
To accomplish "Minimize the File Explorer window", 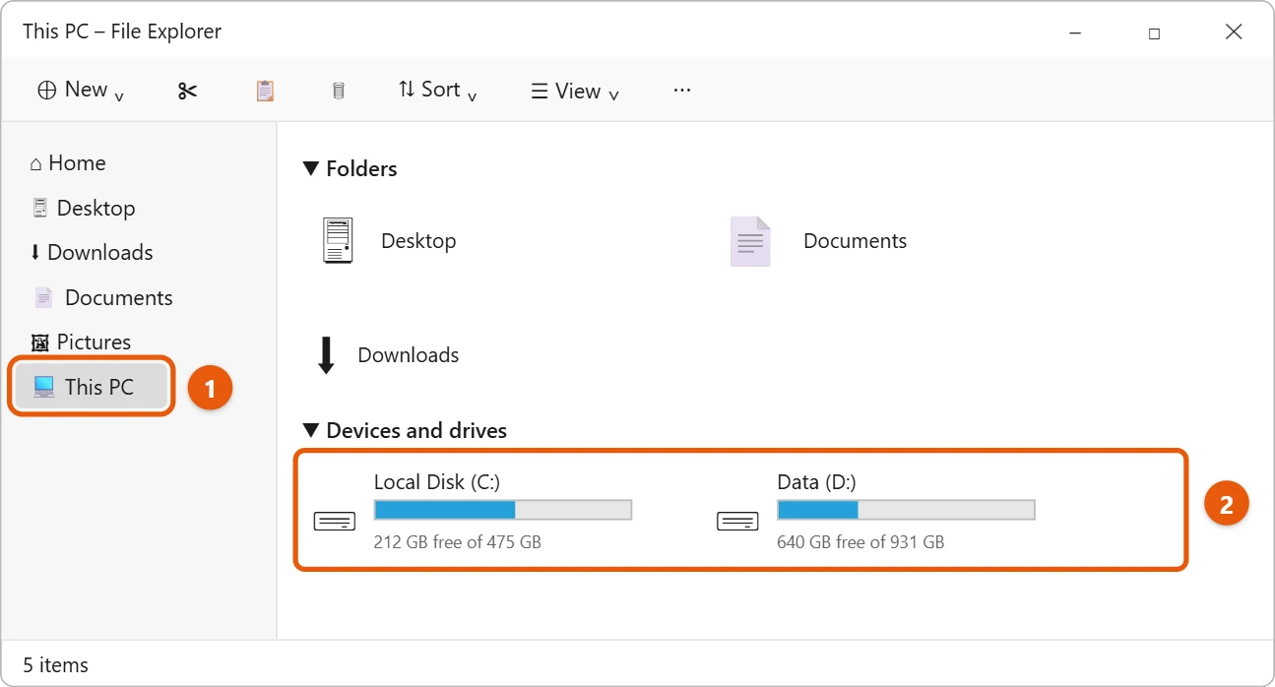I will 1075,32.
